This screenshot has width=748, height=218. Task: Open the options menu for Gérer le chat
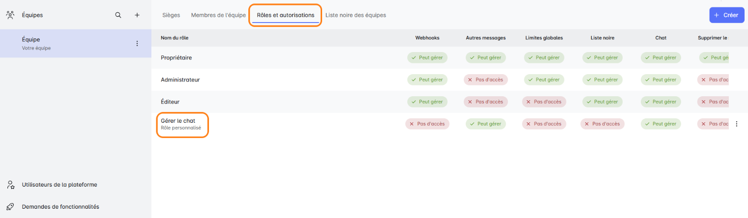point(736,124)
